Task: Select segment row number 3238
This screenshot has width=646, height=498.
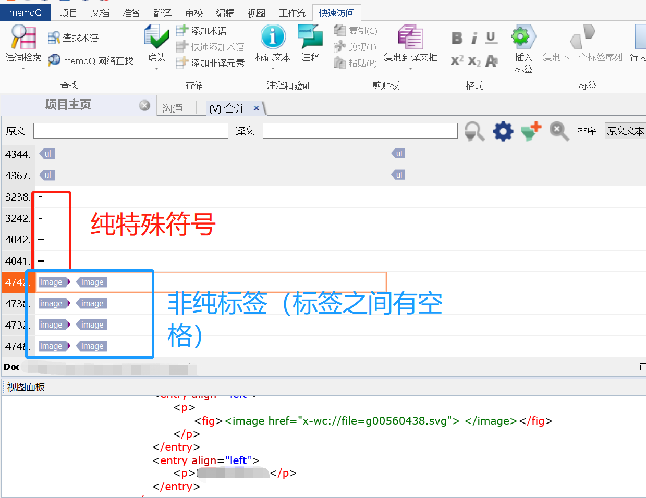Action: tap(18, 197)
